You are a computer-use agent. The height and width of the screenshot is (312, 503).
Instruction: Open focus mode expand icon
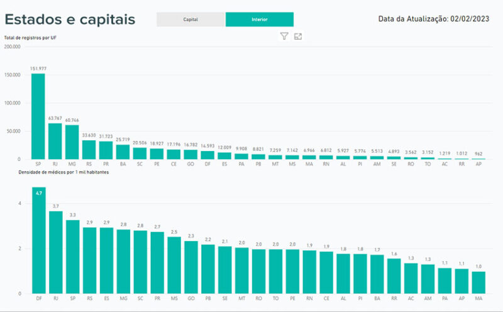pyautogui.click(x=298, y=36)
